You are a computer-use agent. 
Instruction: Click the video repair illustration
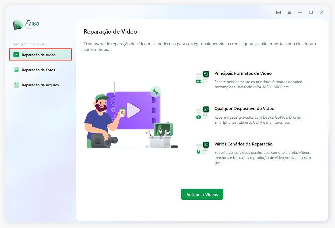click(132, 115)
